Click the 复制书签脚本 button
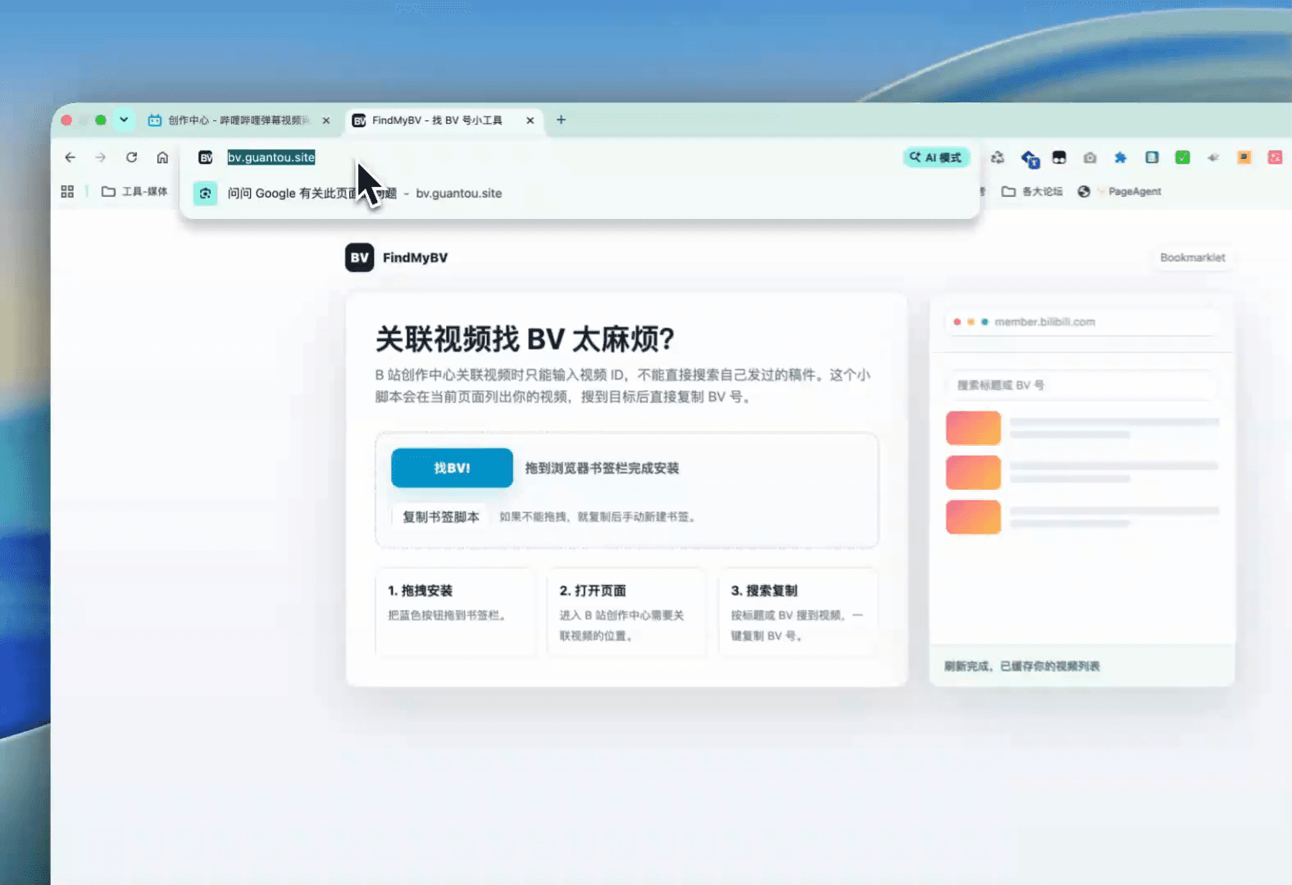This screenshot has height=885, width=1292. (441, 517)
